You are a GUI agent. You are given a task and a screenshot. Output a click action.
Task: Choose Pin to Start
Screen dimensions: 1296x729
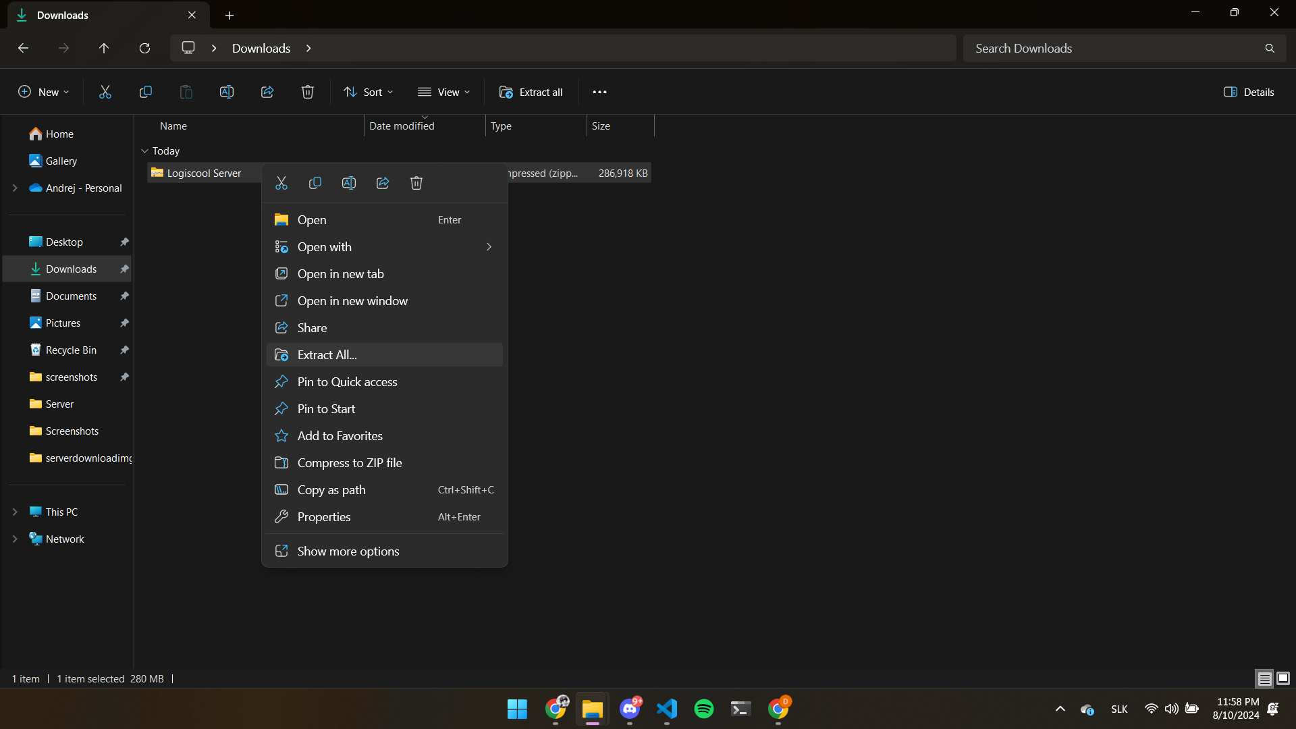[x=385, y=408]
